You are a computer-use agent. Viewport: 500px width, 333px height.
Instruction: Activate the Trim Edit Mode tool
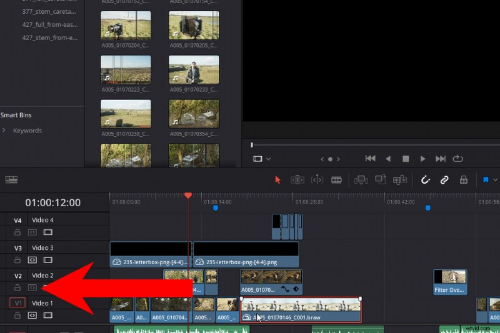(x=297, y=180)
